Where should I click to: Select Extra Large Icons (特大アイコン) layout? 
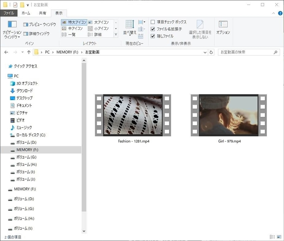(x=74, y=22)
